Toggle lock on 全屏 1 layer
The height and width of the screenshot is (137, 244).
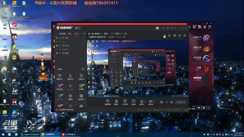click(x=60, y=53)
